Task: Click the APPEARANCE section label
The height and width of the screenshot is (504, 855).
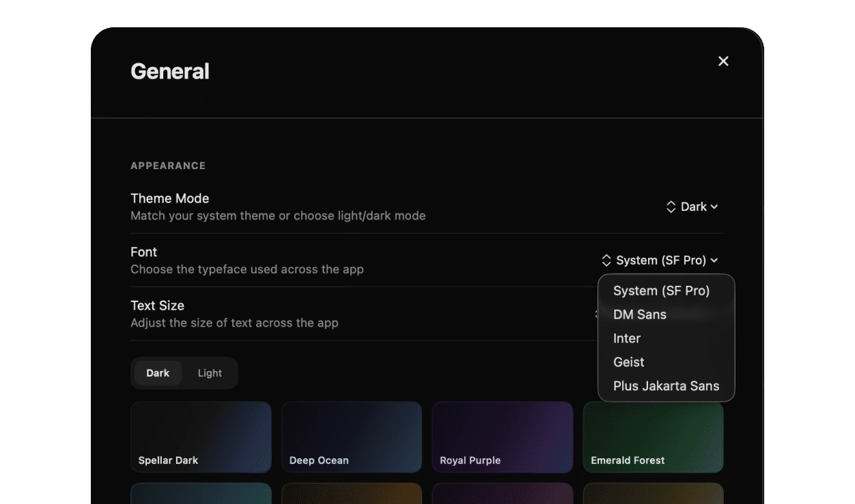Action: point(168,166)
